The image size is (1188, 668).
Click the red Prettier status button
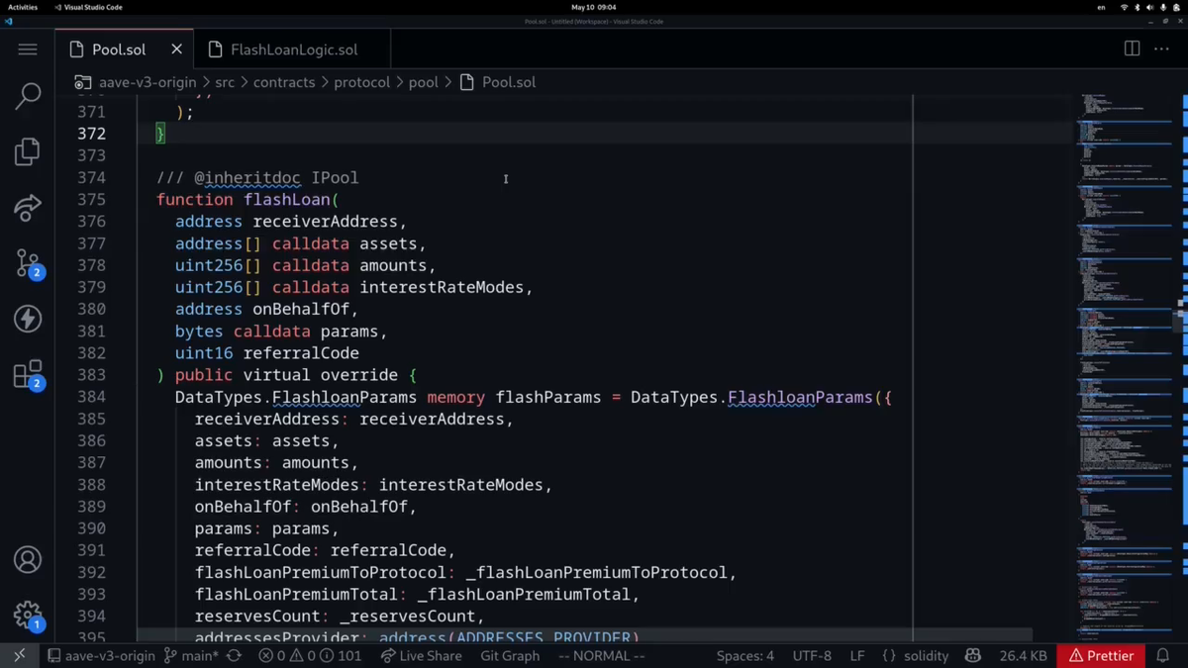coord(1101,655)
